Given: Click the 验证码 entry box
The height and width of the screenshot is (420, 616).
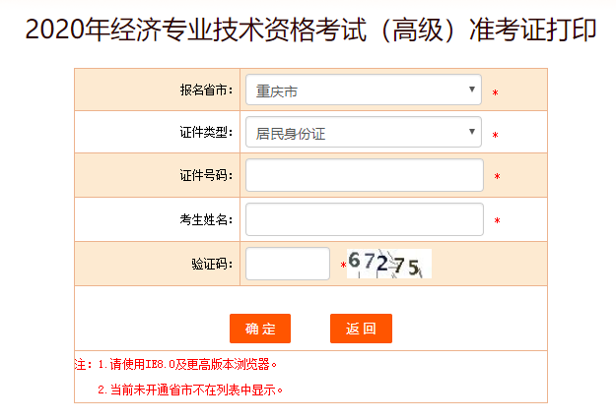Looking at the screenshot, I should tap(287, 264).
